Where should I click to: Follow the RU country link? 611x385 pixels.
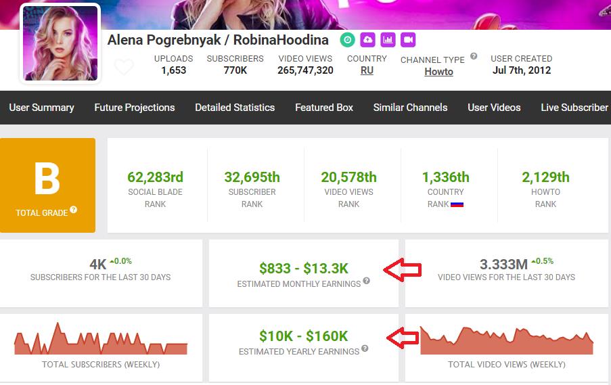pos(367,70)
